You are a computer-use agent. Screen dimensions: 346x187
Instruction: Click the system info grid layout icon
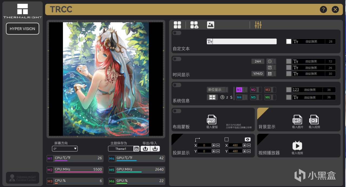tap(212, 97)
